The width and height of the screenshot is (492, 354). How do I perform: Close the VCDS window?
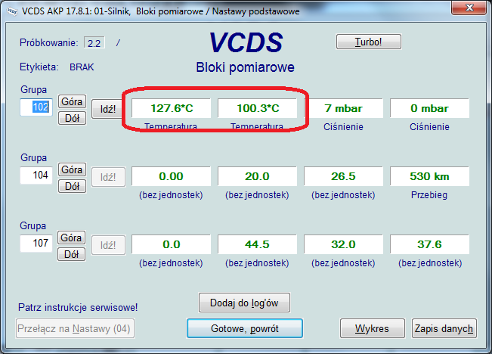[469, 8]
